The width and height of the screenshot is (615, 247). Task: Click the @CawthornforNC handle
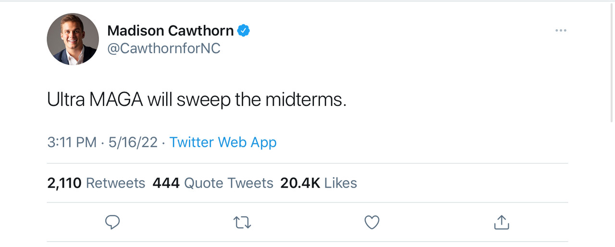(164, 48)
